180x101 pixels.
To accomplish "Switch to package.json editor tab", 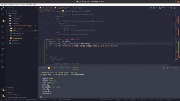I will point(78,8).
